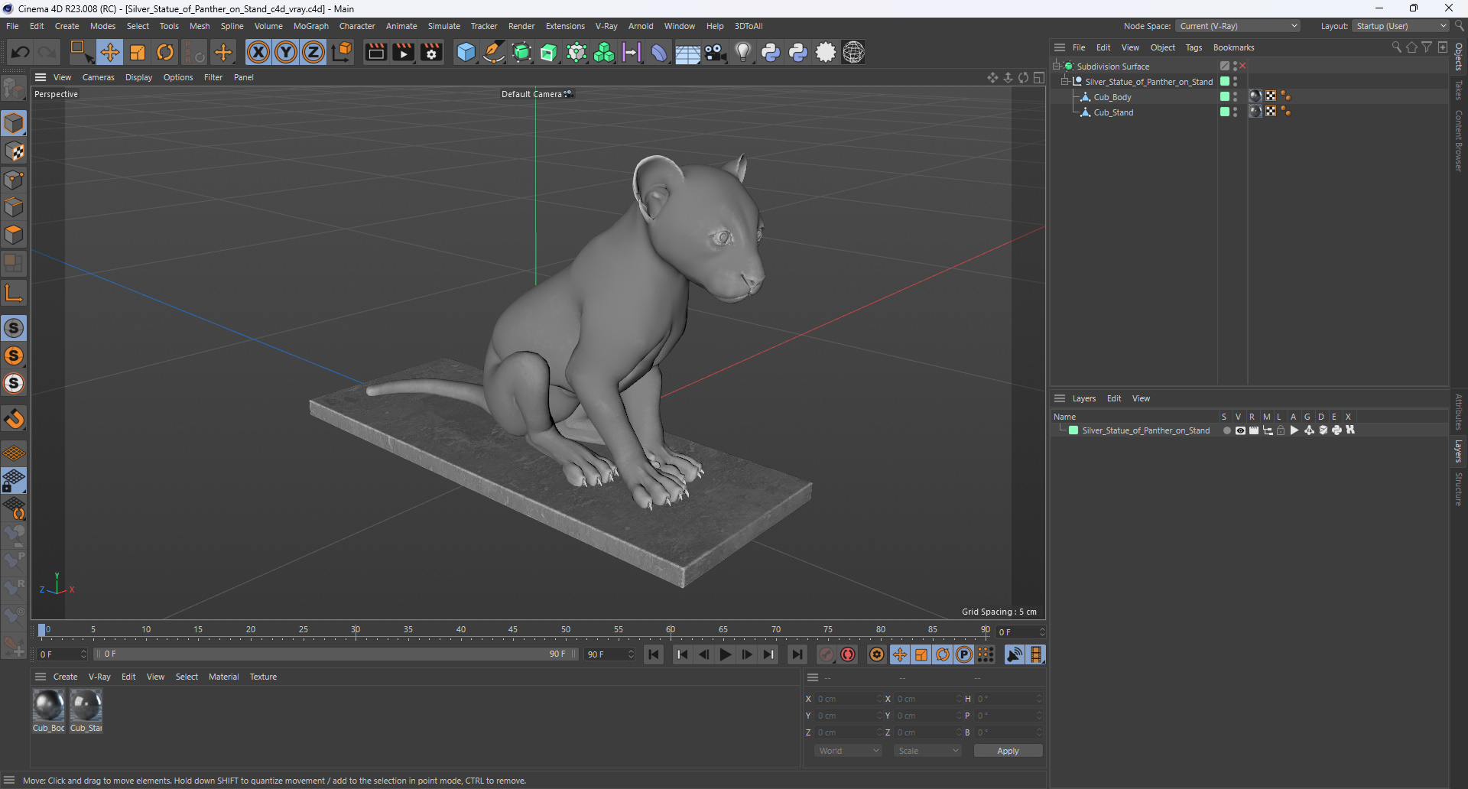This screenshot has height=789, width=1468.
Task: Open the viewport Cameras menu
Action: (x=98, y=77)
